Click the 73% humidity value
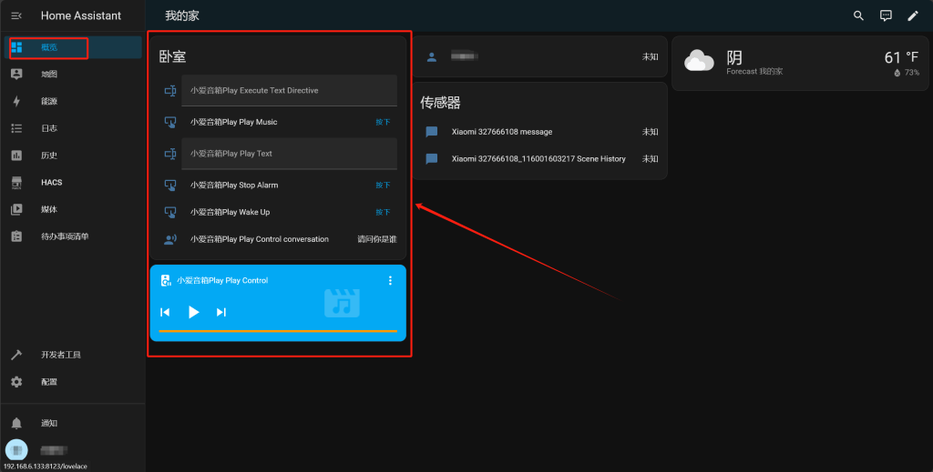Viewport: 933px width, 472px height. click(911, 73)
